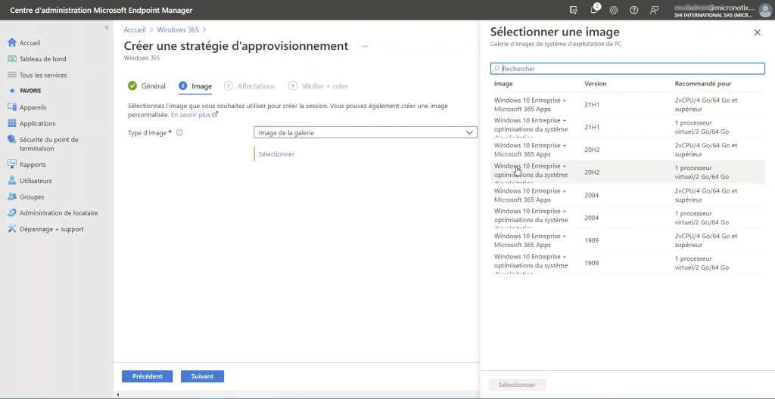
Task: Select Windows 10 optimisations 21H1 row
Action: (627, 127)
